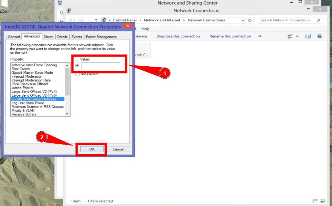Click the Value text input field
This screenshot has height=206, width=332.
(101, 66)
